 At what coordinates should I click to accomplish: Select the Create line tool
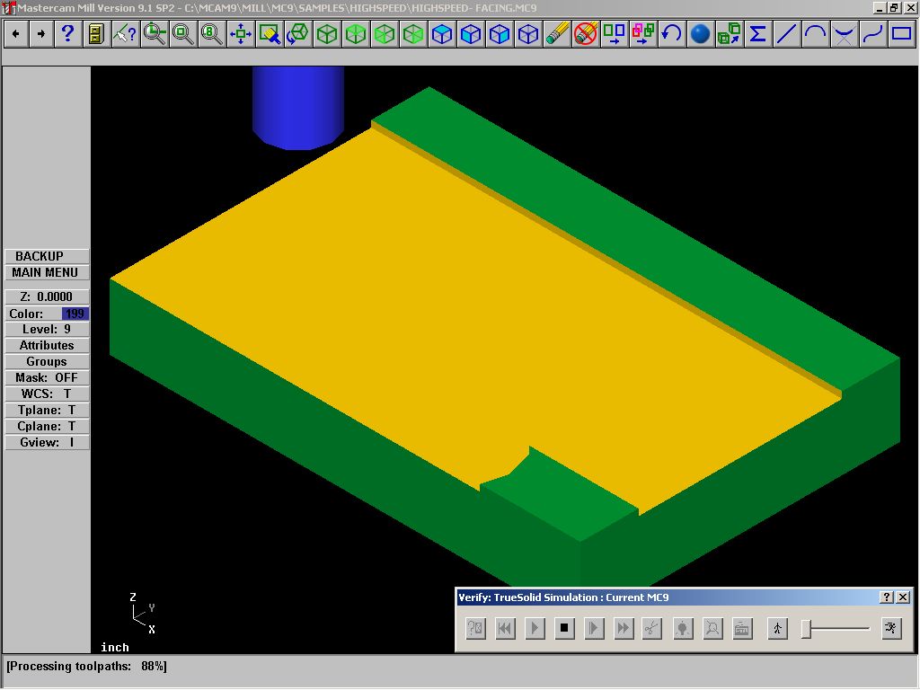[x=787, y=33]
